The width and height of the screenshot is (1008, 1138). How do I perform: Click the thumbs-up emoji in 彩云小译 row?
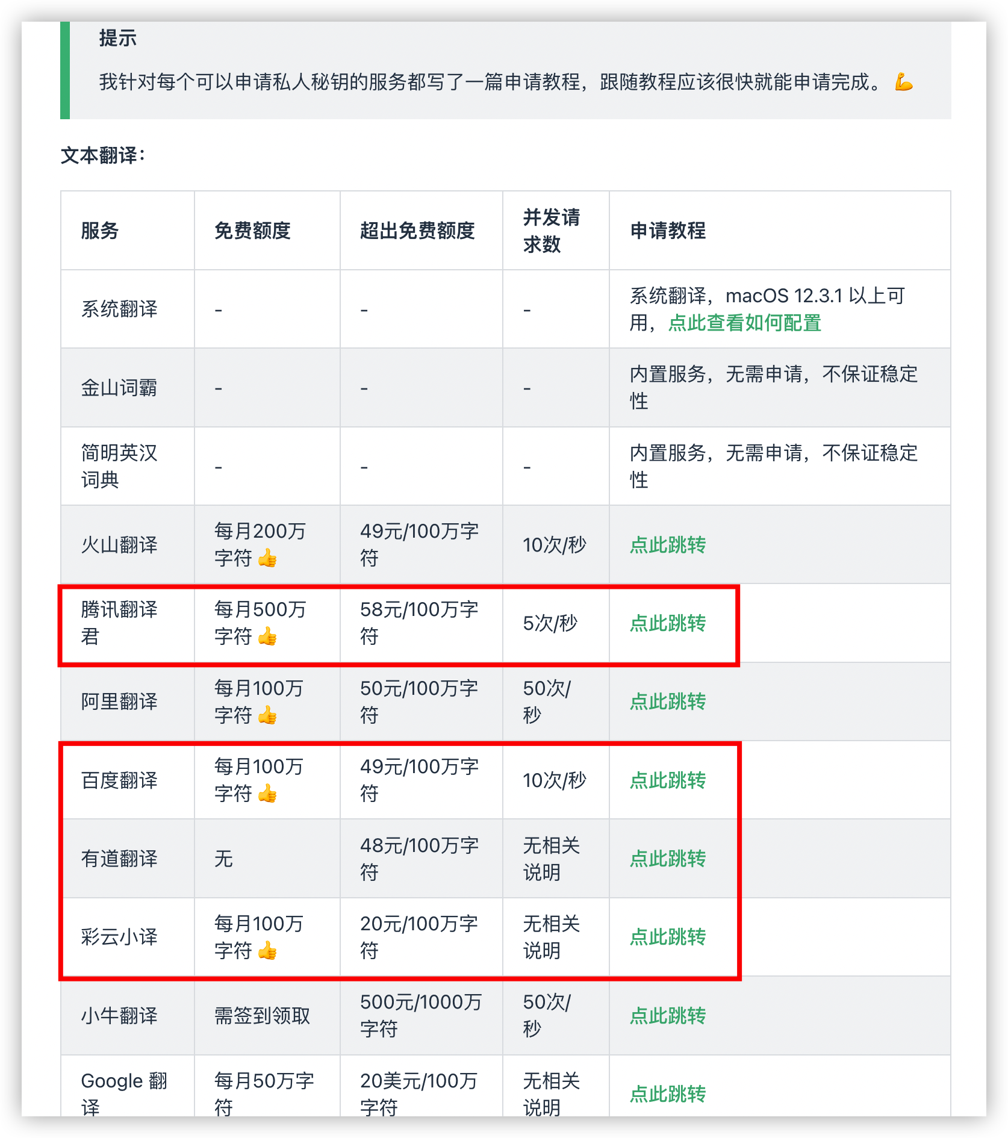[267, 951]
